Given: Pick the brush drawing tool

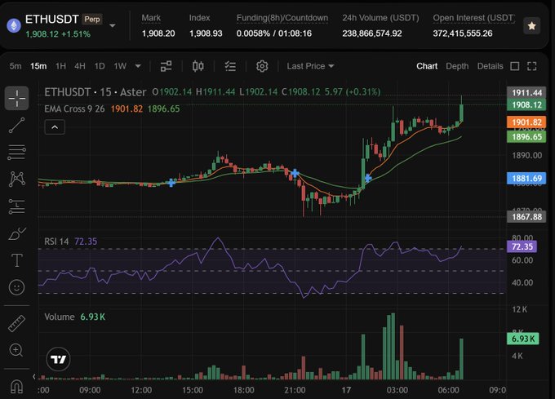Looking at the screenshot, I should tap(16, 234).
